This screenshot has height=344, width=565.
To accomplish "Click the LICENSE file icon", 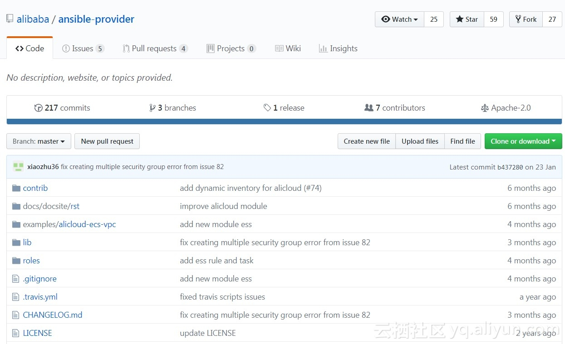I will click(16, 333).
